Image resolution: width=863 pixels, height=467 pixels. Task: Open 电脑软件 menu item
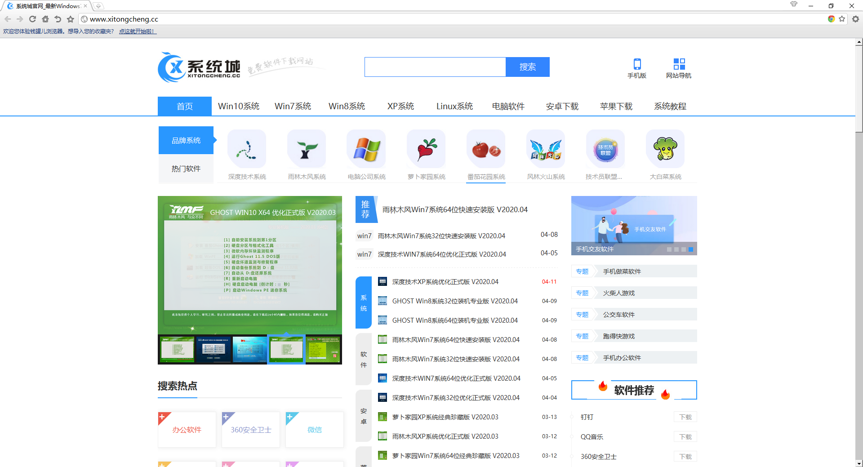[x=508, y=106]
